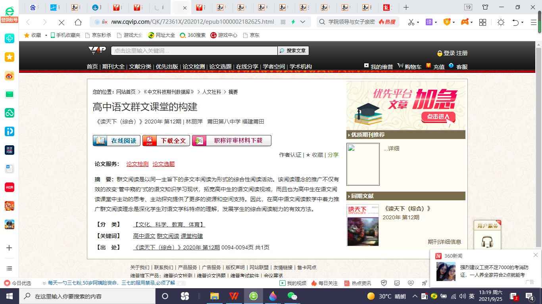Viewport: 542px width, 304px height.
Task: Open the four-squares extensions grid icon
Action: pyautogui.click(x=482, y=22)
